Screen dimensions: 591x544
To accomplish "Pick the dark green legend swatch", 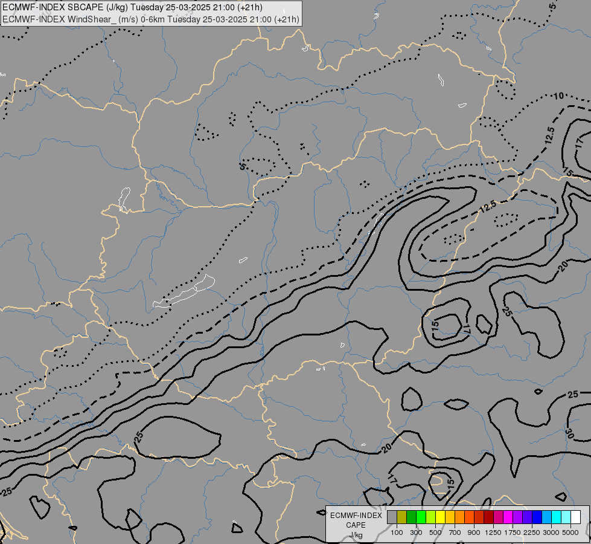I will (x=412, y=517).
